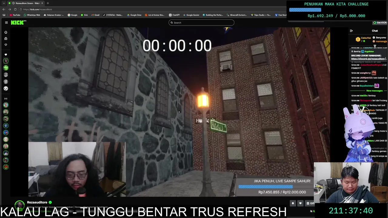The image size is (388, 218).
Task: Open streamer avatar below the video
Action: coord(20,205)
